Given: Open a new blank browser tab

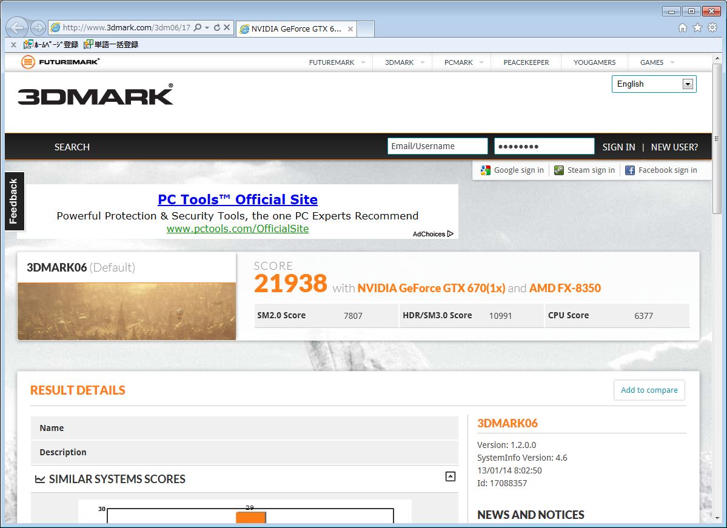Looking at the screenshot, I should 366,28.
